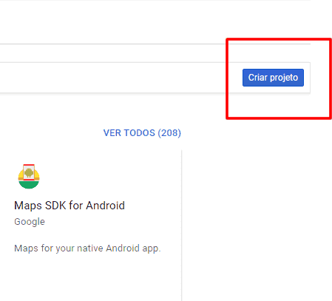Click the Google vendor label
Image resolution: width=332 pixels, height=301 pixels.
click(30, 222)
